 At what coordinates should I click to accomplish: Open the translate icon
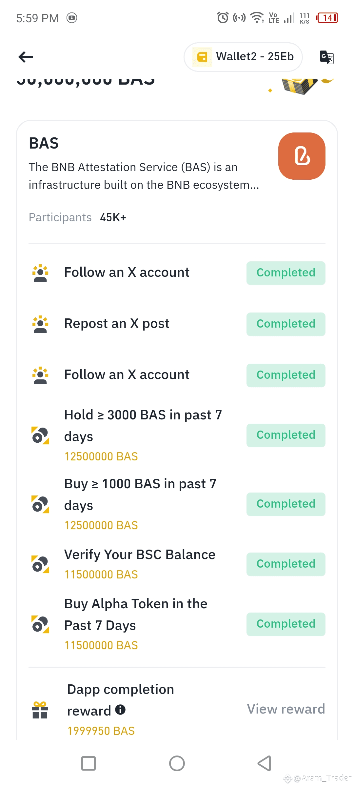326,57
